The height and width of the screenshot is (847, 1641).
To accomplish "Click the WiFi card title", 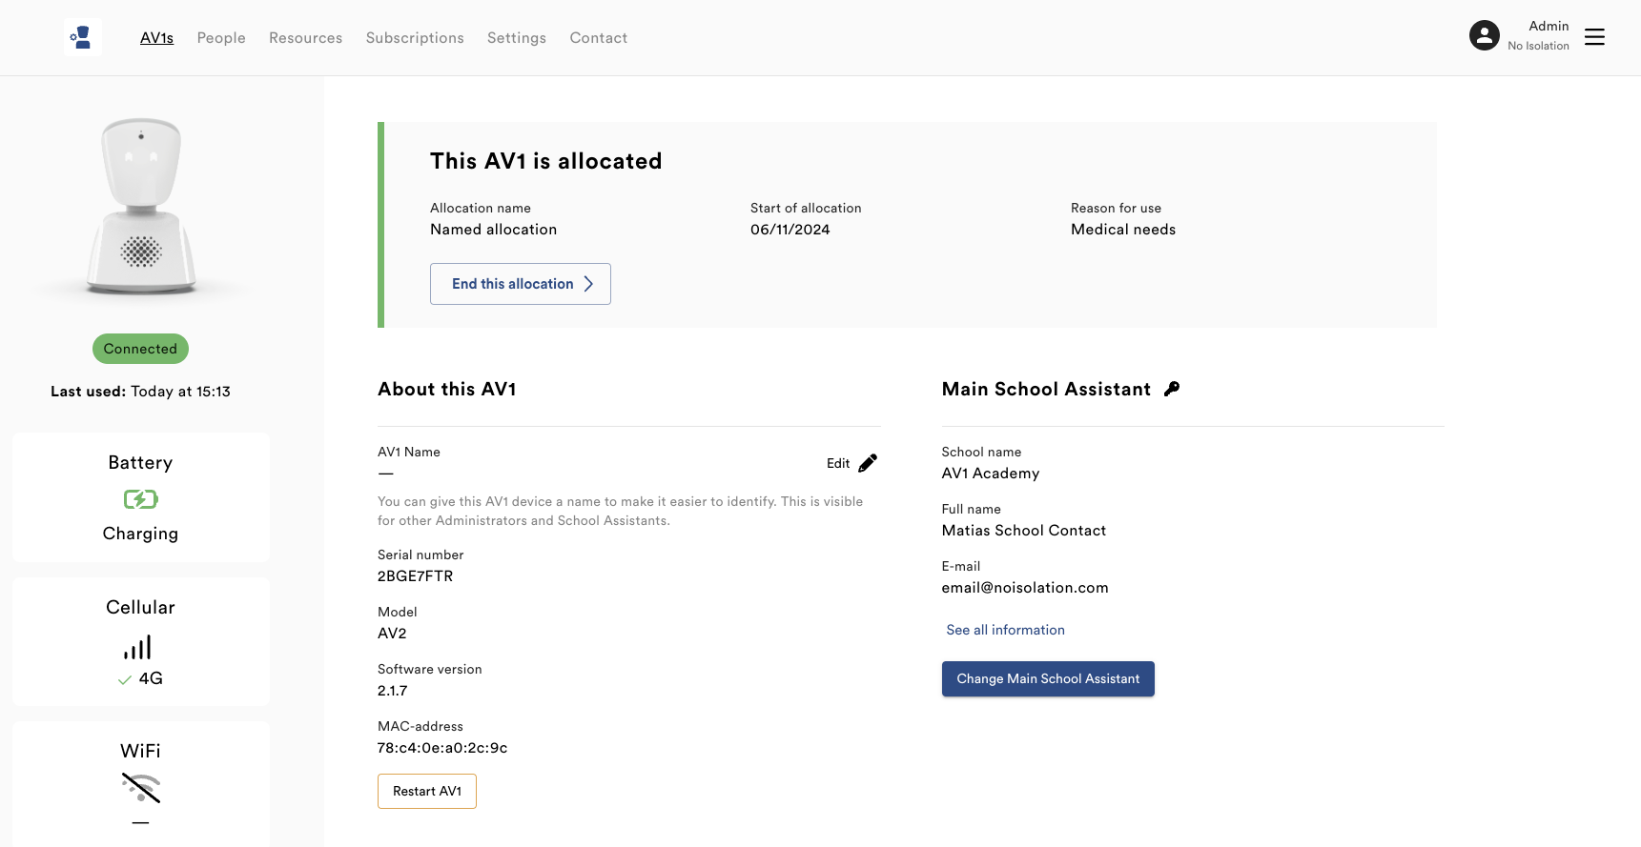I will (x=141, y=751).
